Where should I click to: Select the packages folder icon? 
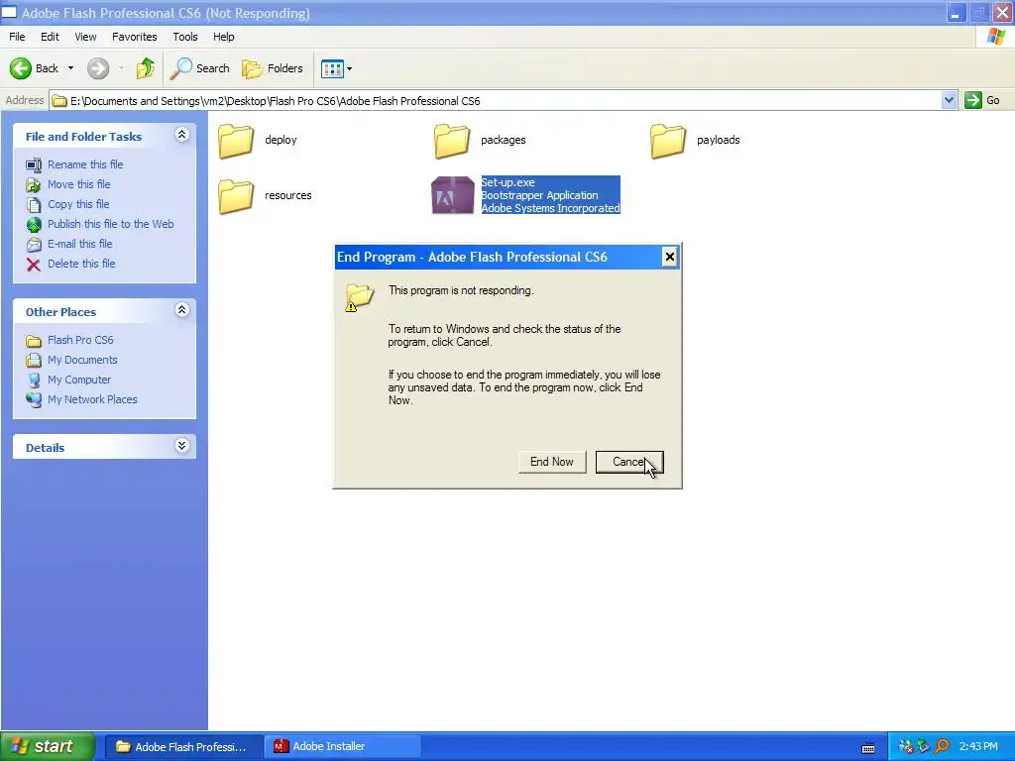pyautogui.click(x=451, y=141)
